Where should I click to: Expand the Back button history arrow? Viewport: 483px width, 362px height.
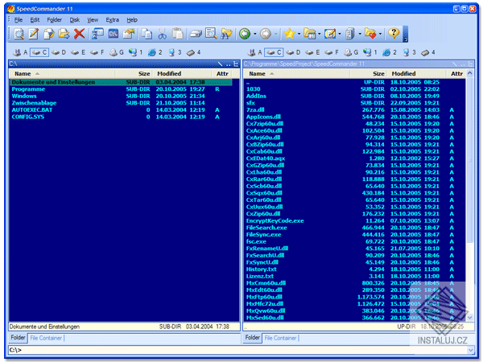click(254, 34)
